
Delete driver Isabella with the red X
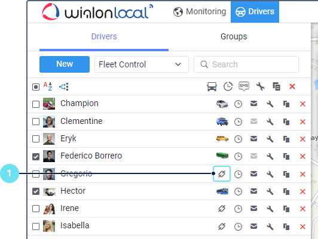coord(302,226)
